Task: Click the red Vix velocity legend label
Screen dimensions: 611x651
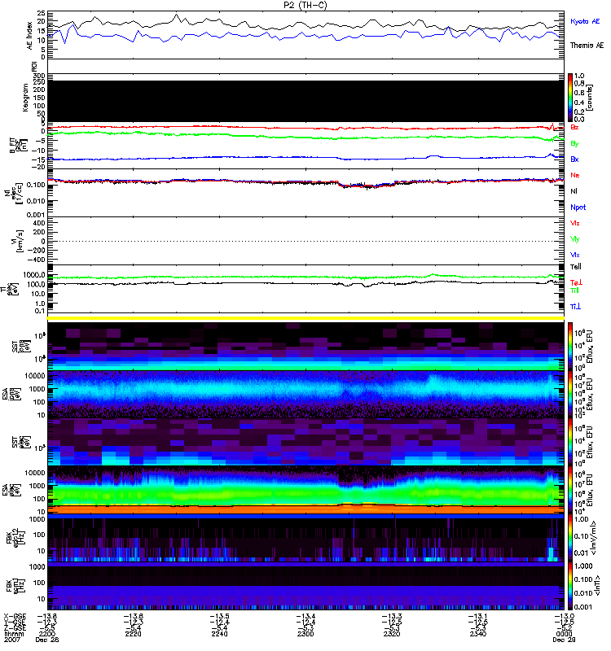Action: click(x=574, y=223)
